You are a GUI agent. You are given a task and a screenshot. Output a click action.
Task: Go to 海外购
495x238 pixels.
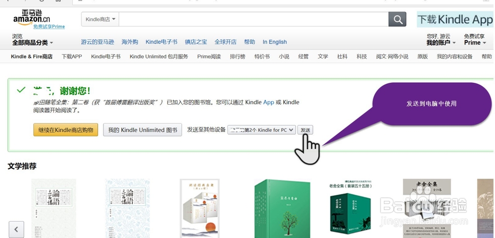[130, 42]
